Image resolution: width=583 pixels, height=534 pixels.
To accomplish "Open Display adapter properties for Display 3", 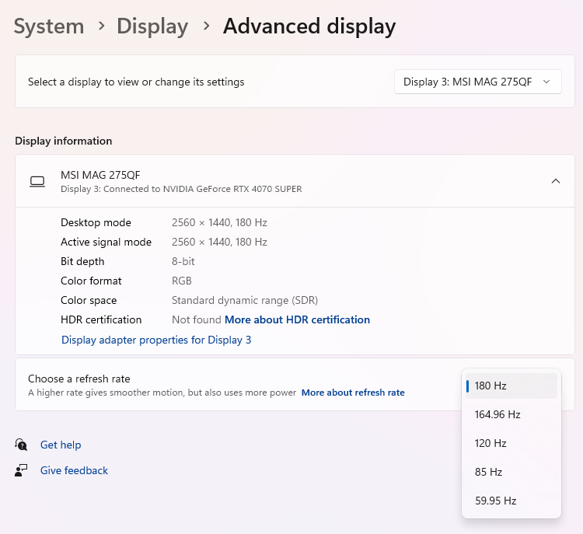I will (156, 340).
